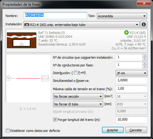Increase number of circuits sharing installation

coord(145,56)
